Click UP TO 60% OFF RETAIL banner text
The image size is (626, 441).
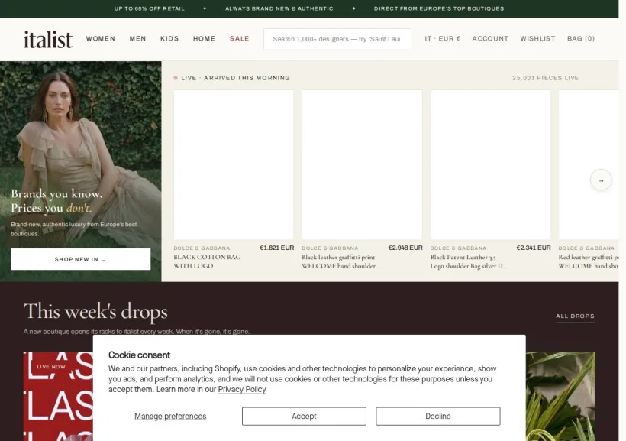[150, 8]
